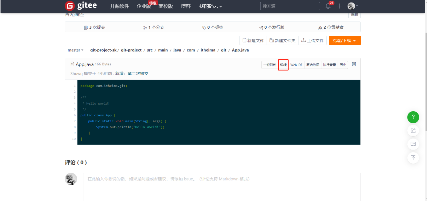Open the 开源软件 nav item
The image size is (427, 202).
[119, 6]
